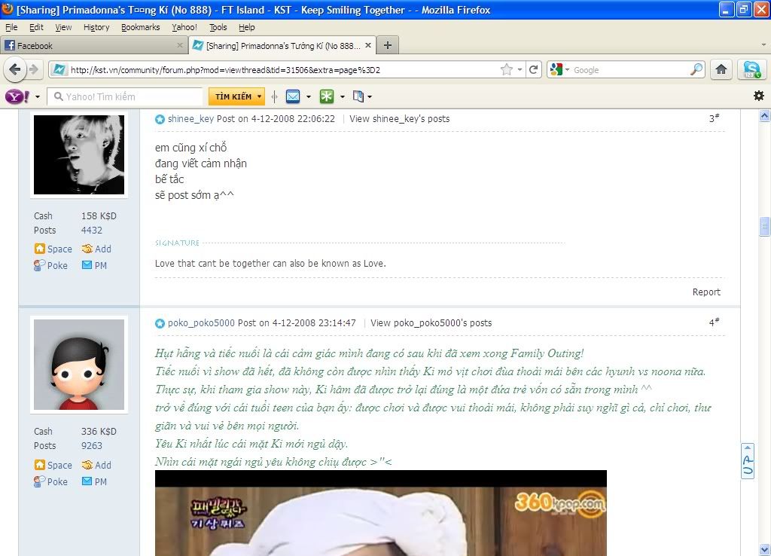Open the green asterisk icon dropdown arrow
Image resolution: width=771 pixels, height=556 pixels.
click(343, 97)
